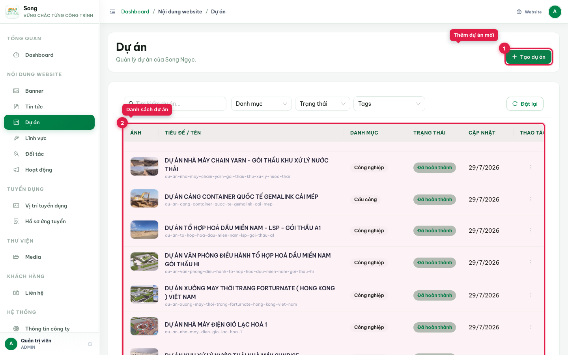The image size is (568, 355).
Task: Click the TRẠNG THÁI column header
Action: 430,133
